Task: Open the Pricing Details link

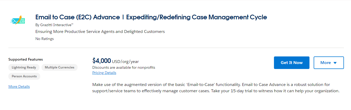Action: tap(104, 73)
